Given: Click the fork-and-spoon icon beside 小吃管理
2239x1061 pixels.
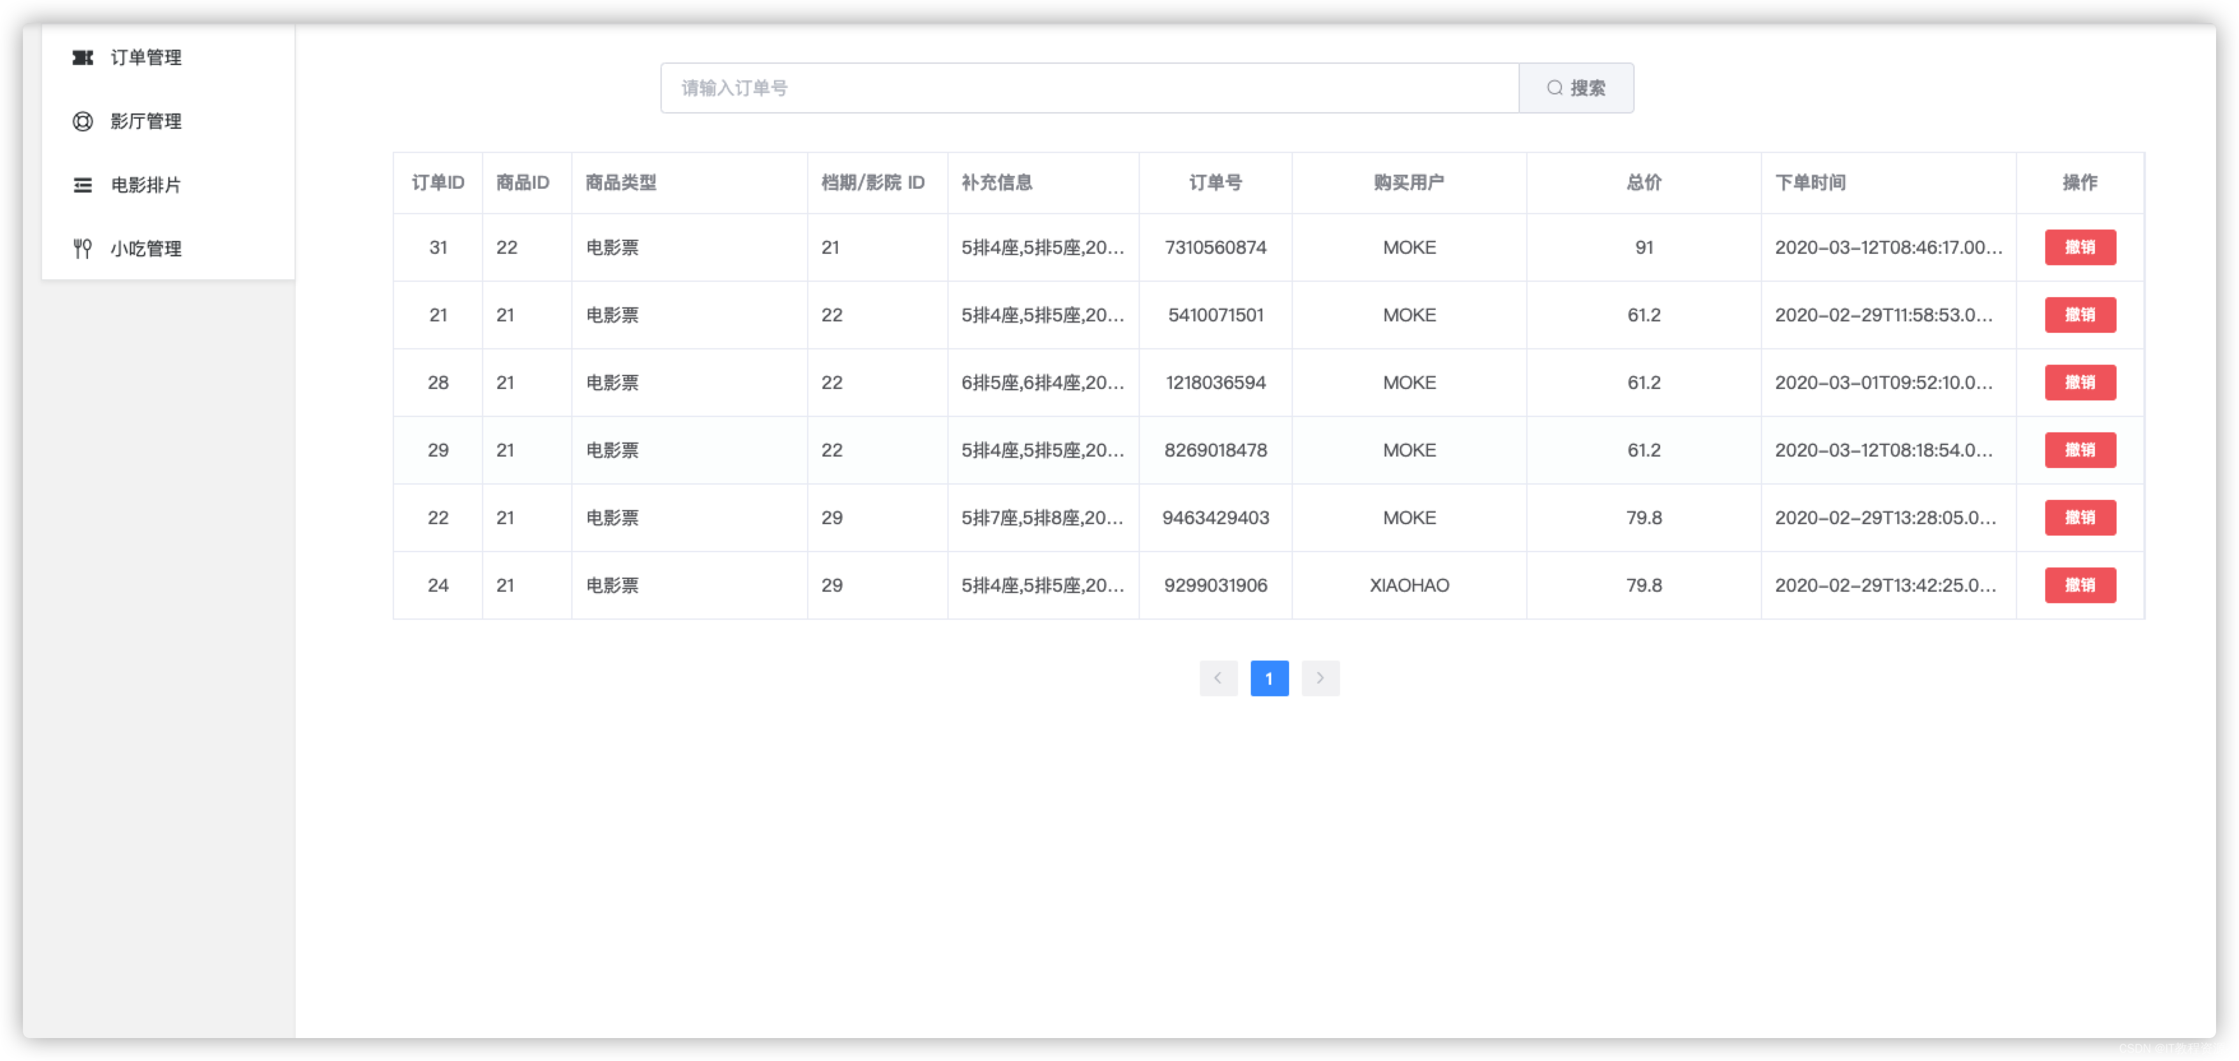Looking at the screenshot, I should click(83, 249).
